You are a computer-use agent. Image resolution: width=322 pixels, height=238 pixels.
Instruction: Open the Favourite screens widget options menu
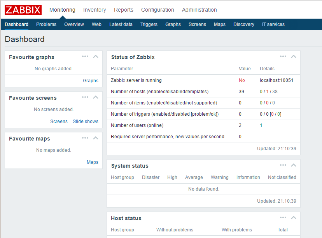coord(85,97)
